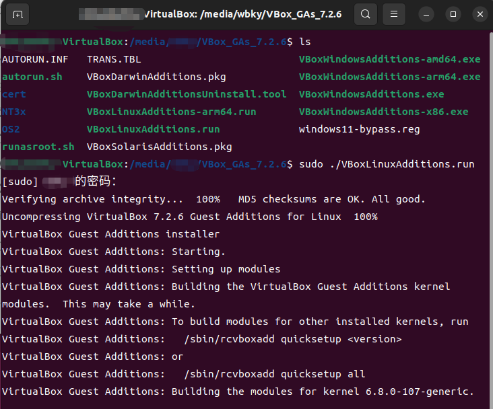Click VBoxLinuxAdditions-arm64.run in listing
The width and height of the screenshot is (493, 409).
[x=171, y=112]
